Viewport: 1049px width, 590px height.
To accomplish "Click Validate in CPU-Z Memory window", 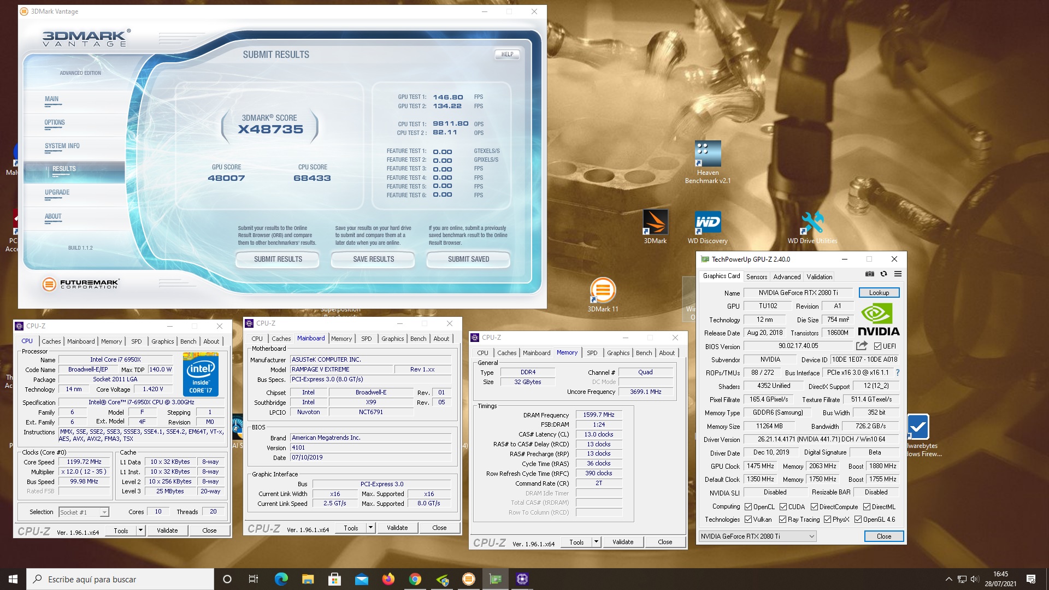I will pos(623,542).
